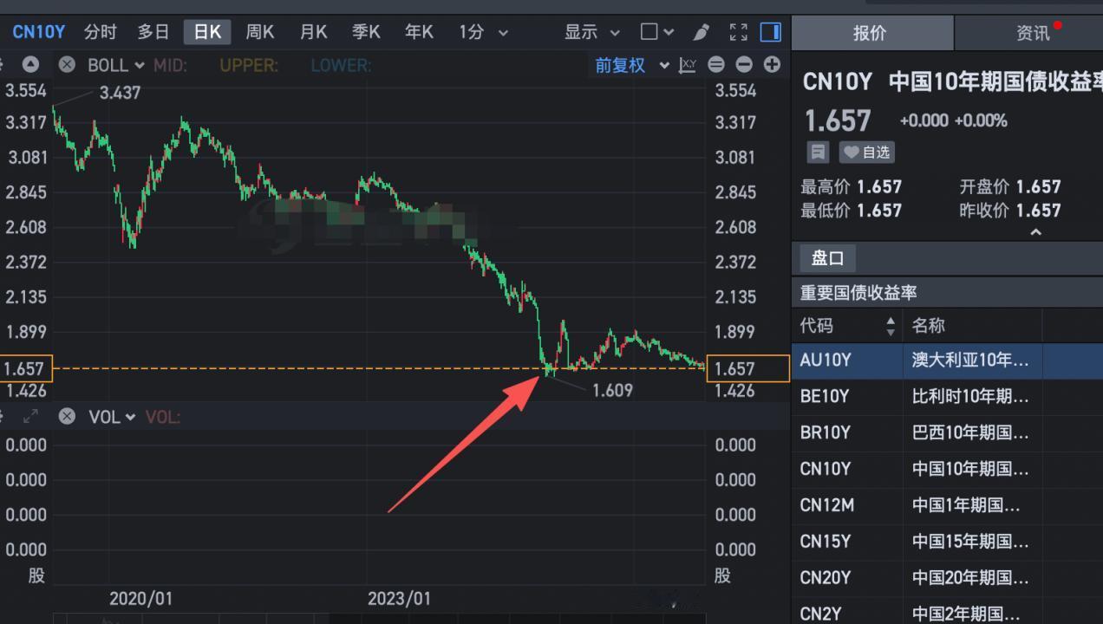Click the CN10Y symbol label
Viewport: 1103px width, 624px height.
[38, 33]
